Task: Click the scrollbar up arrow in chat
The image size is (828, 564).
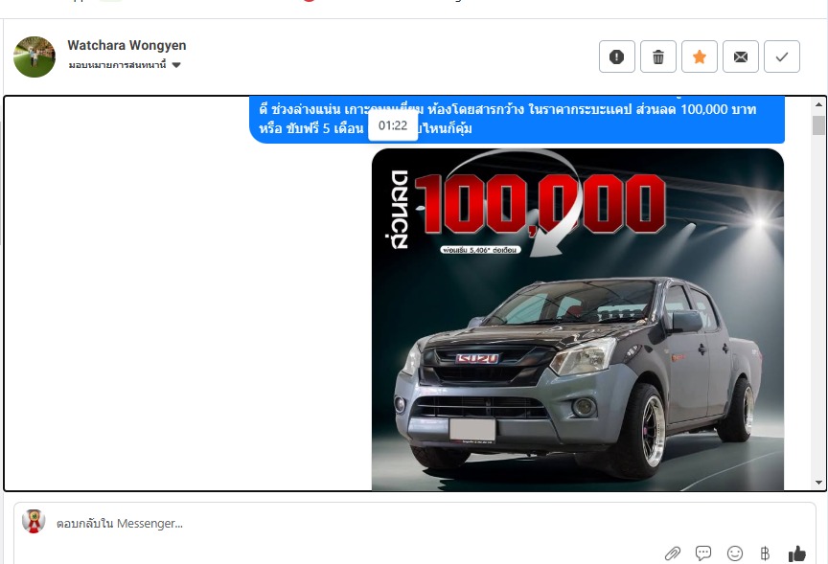Action: 818,104
